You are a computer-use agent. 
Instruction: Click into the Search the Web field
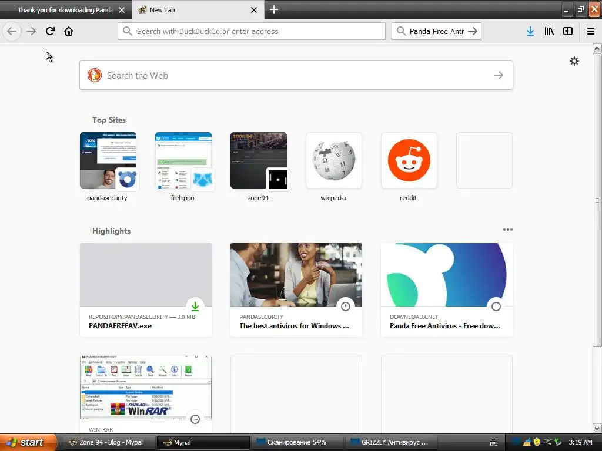pos(296,75)
